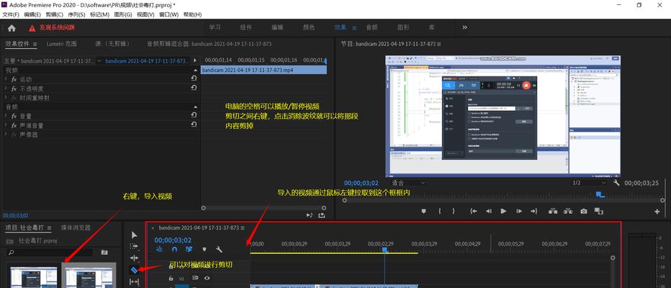Mark In point in Program monitor
Screen dimensions: 671x288
(439, 211)
